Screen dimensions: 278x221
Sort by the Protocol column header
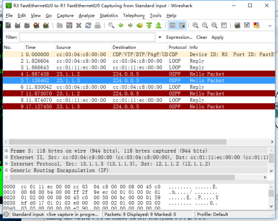point(177,47)
